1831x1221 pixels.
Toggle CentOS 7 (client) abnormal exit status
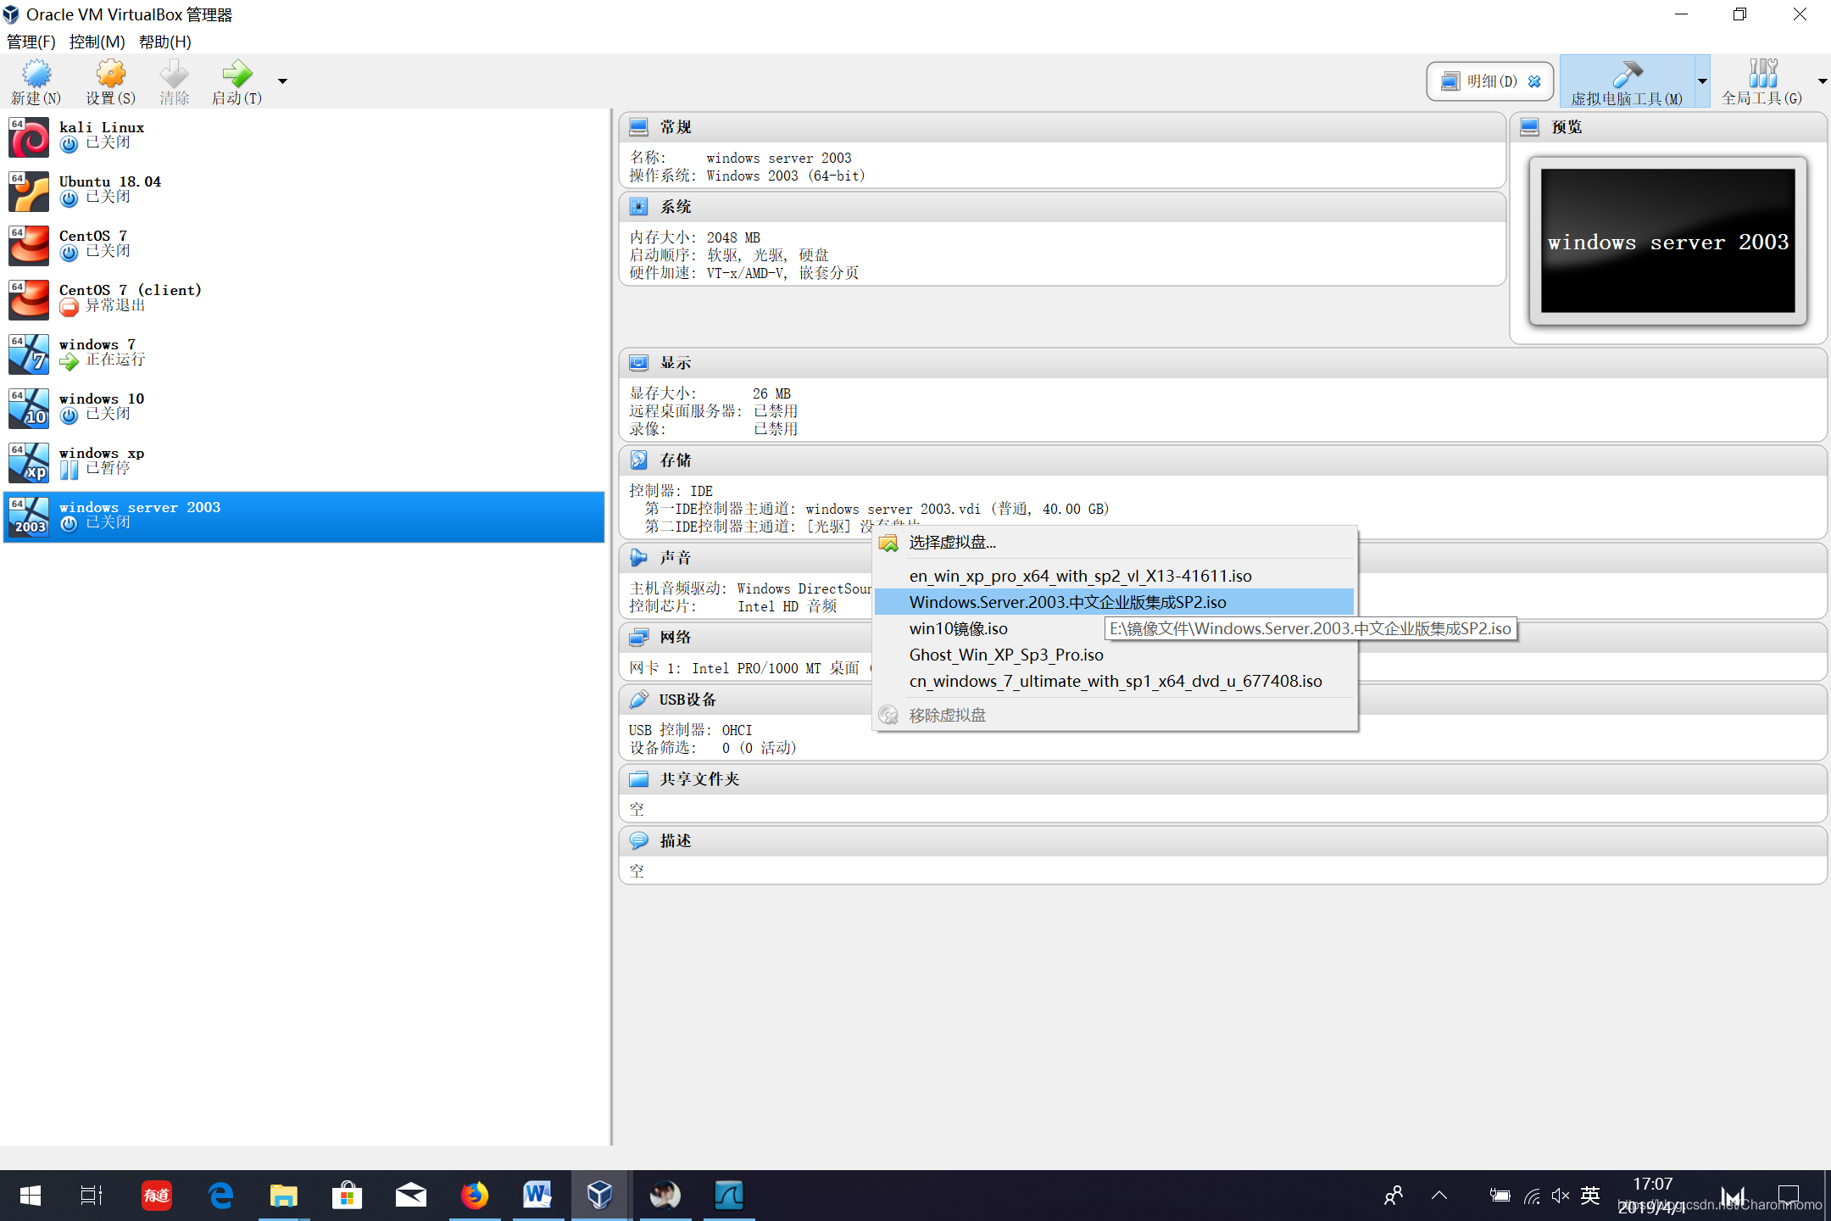point(68,307)
